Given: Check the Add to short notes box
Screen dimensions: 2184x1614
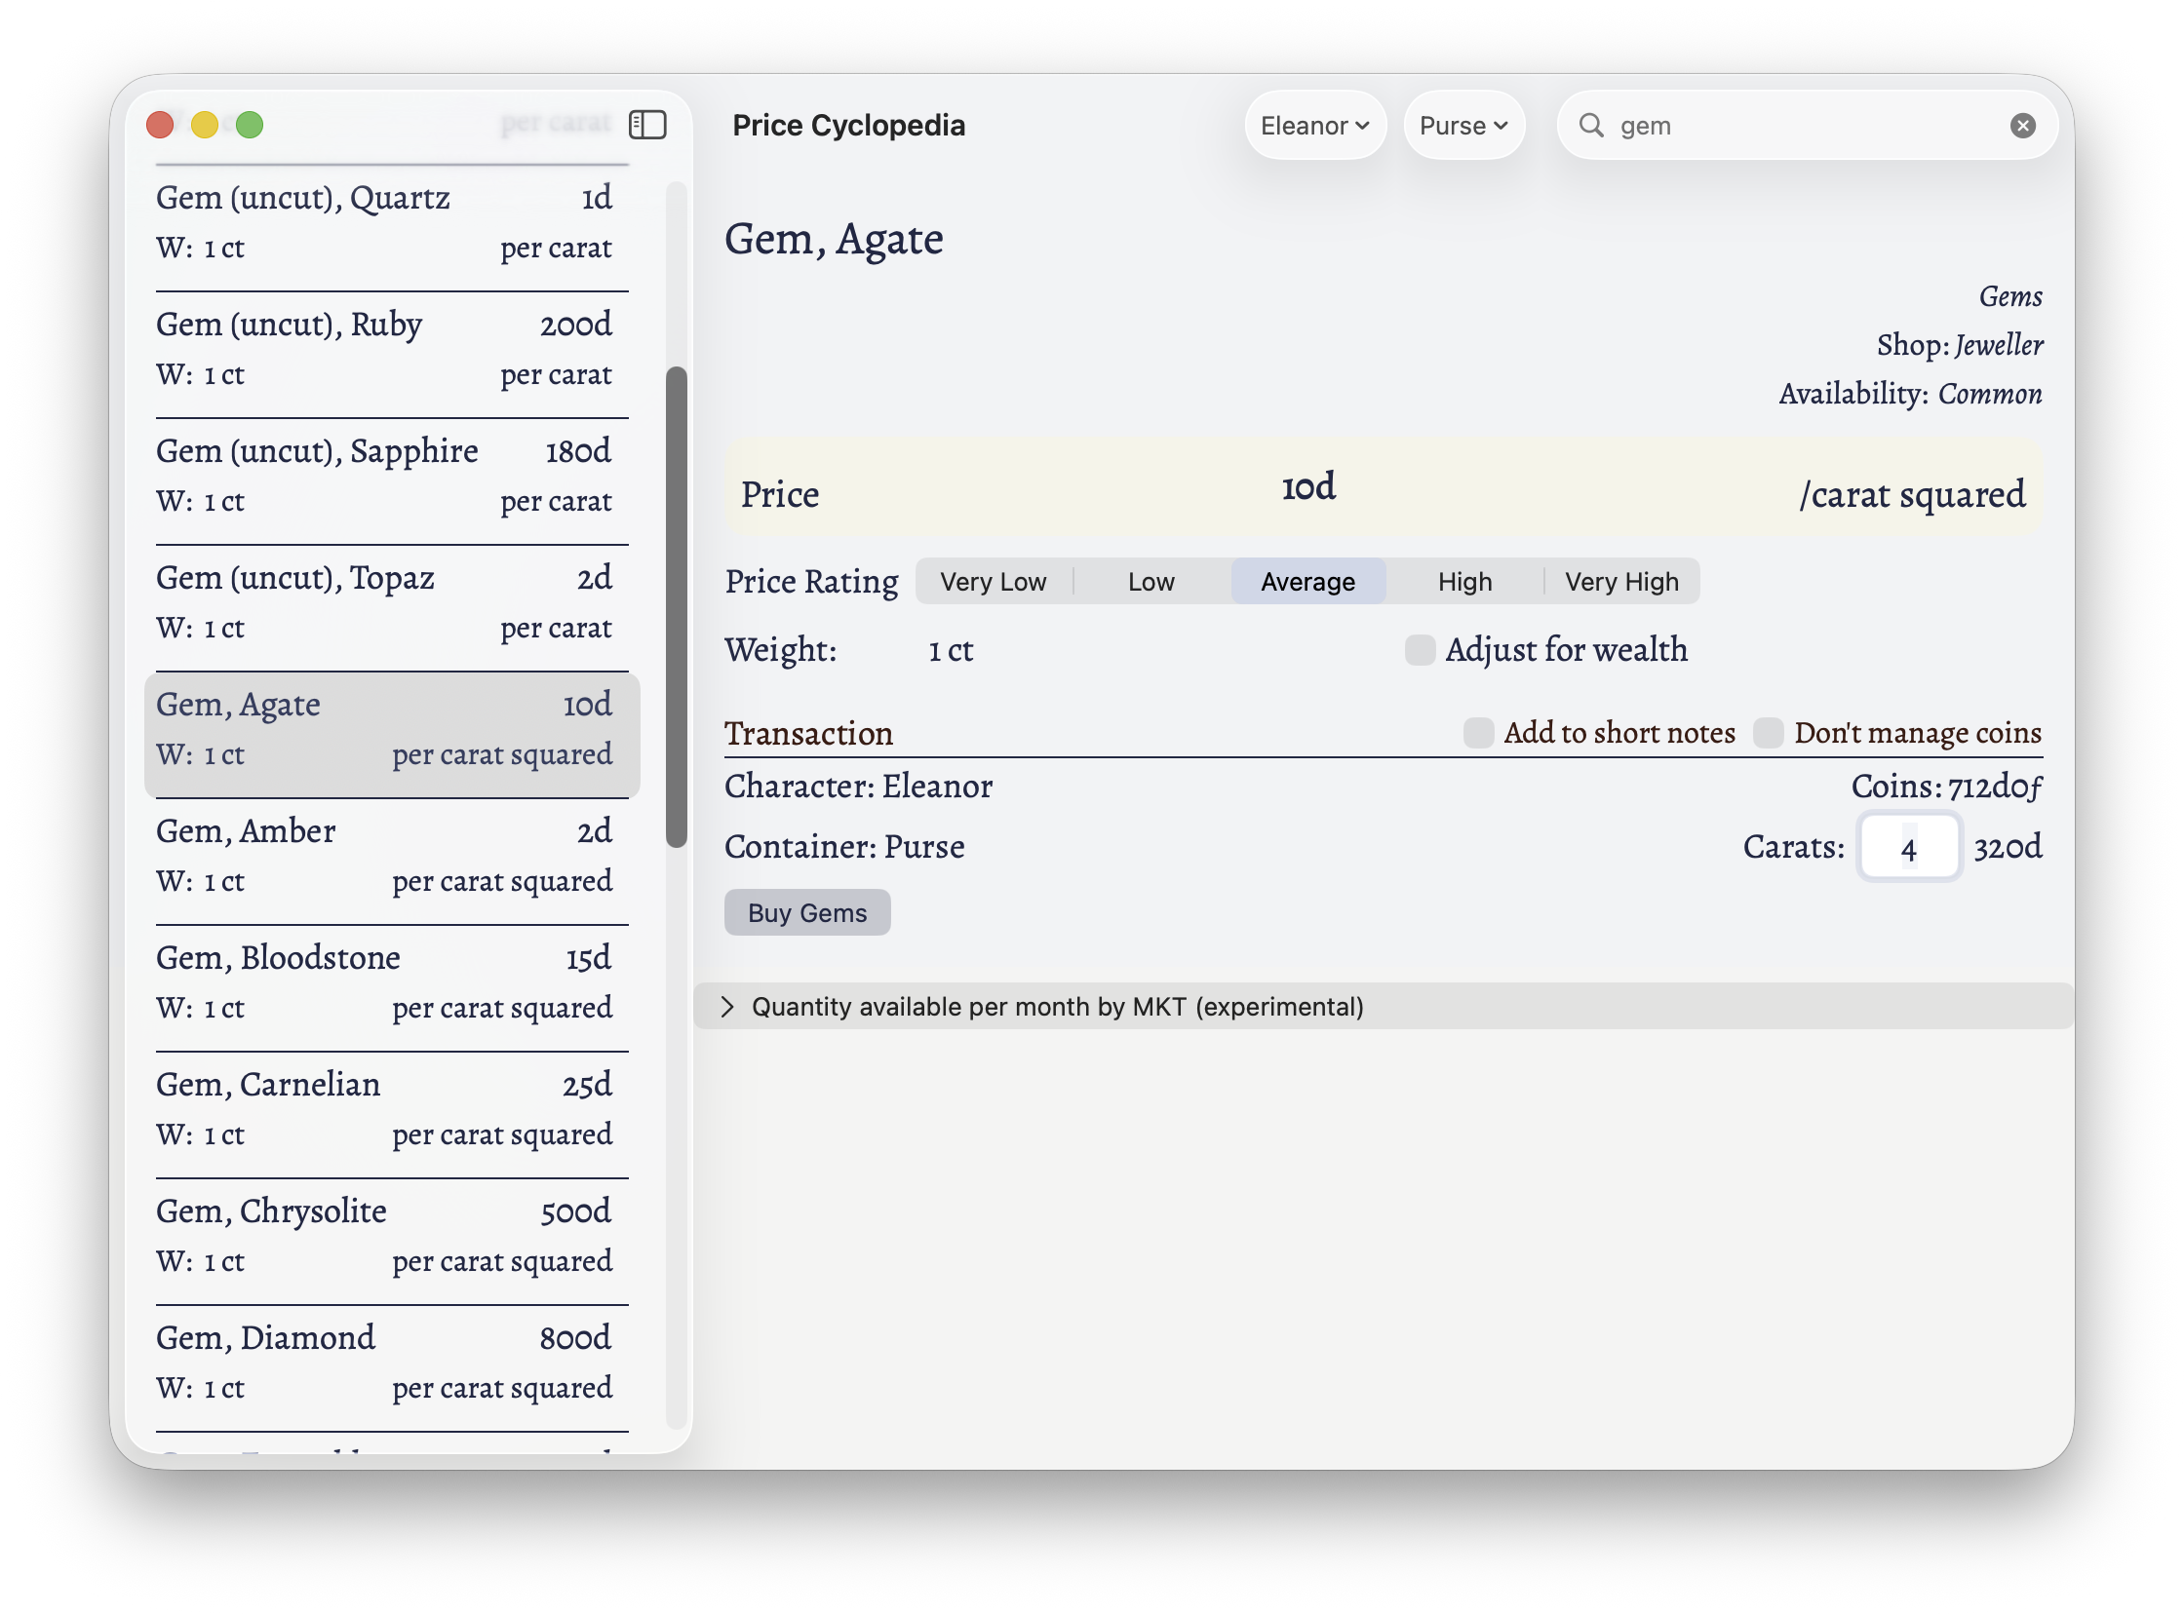Looking at the screenshot, I should pyautogui.click(x=1477, y=733).
